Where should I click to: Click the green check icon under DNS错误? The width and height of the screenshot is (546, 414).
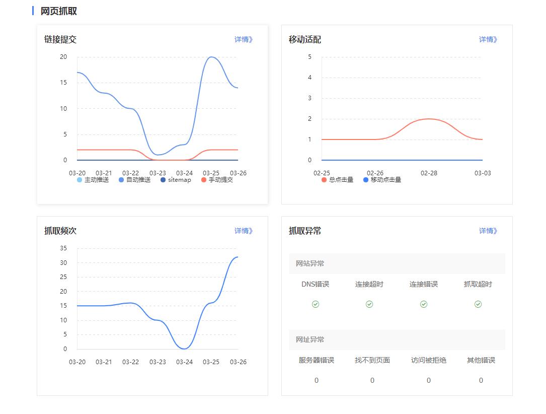pos(316,304)
